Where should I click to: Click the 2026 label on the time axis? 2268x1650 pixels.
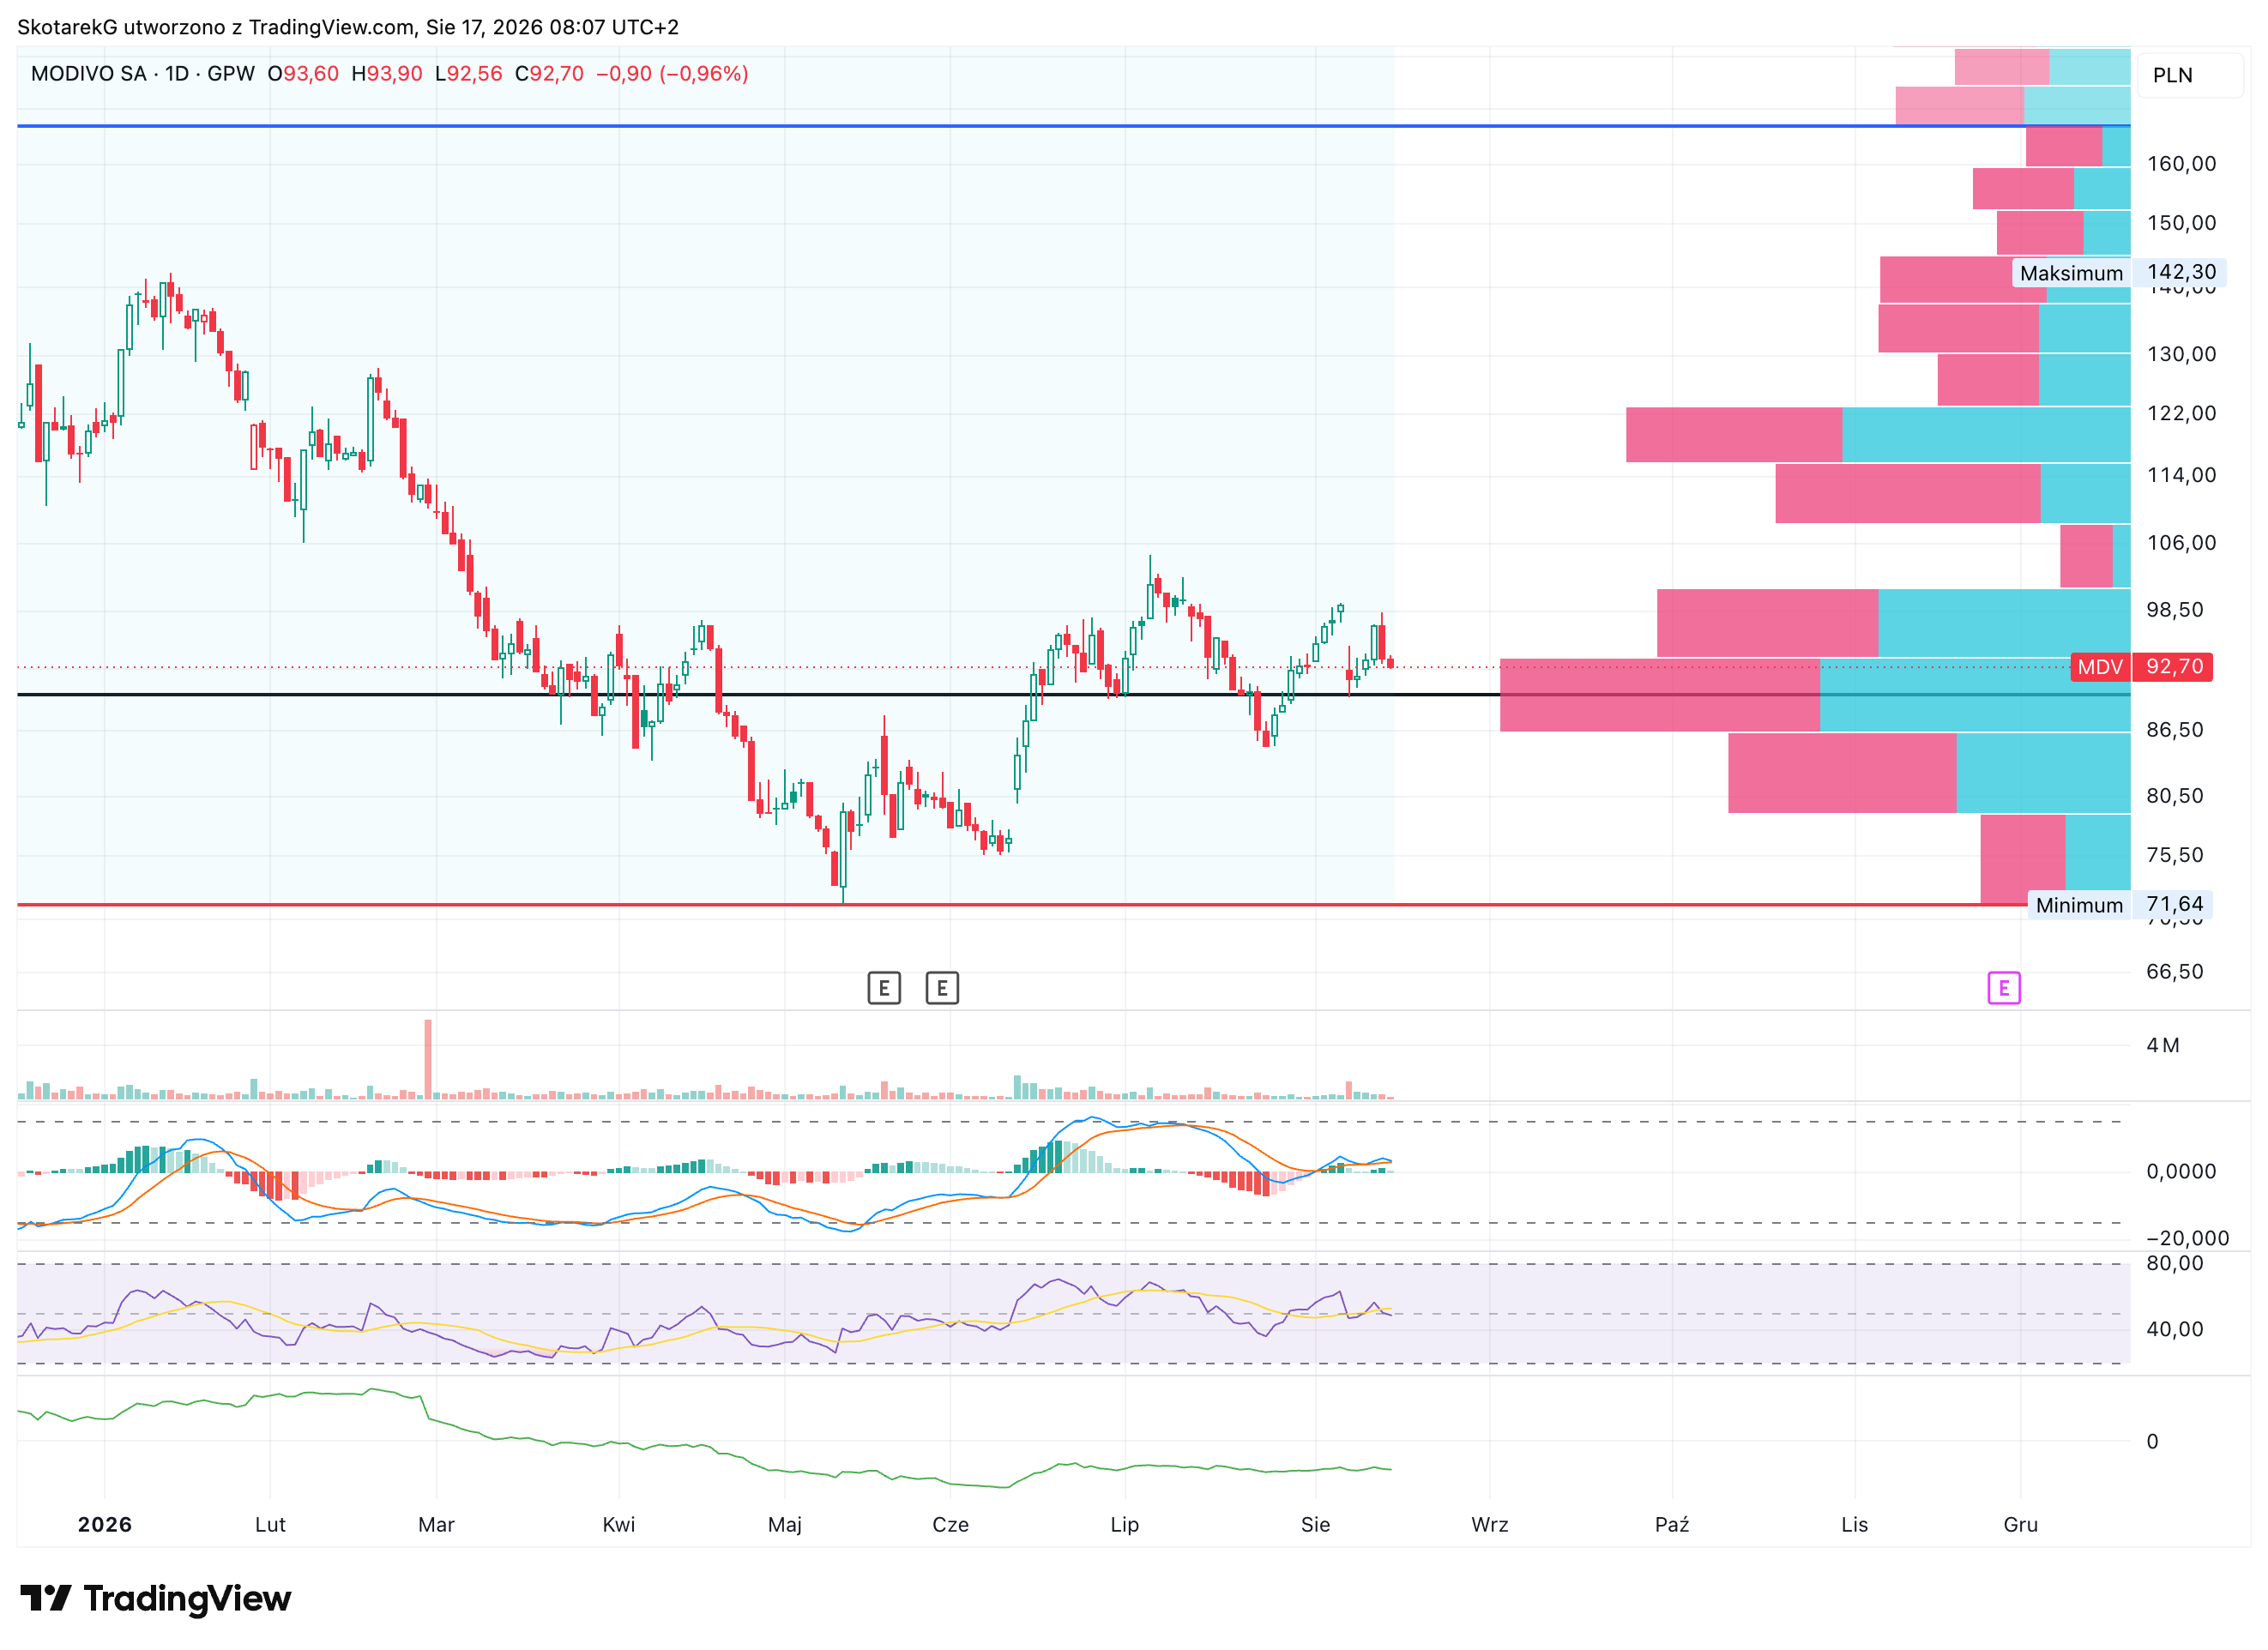click(105, 1524)
